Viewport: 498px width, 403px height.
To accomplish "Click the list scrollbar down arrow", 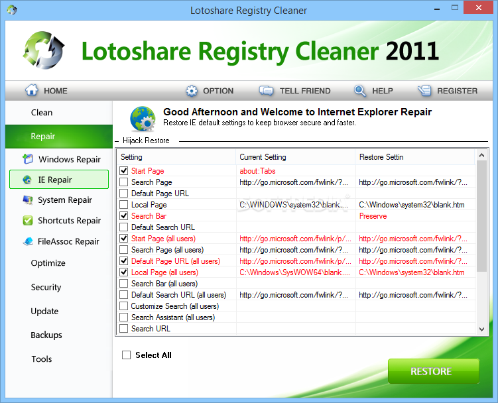I will pyautogui.click(x=481, y=329).
